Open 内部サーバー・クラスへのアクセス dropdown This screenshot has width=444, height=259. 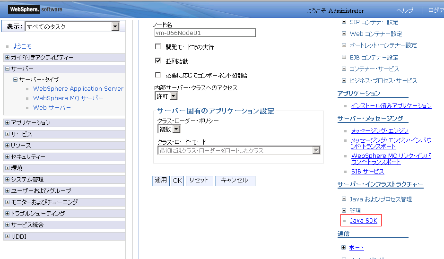click(x=166, y=96)
